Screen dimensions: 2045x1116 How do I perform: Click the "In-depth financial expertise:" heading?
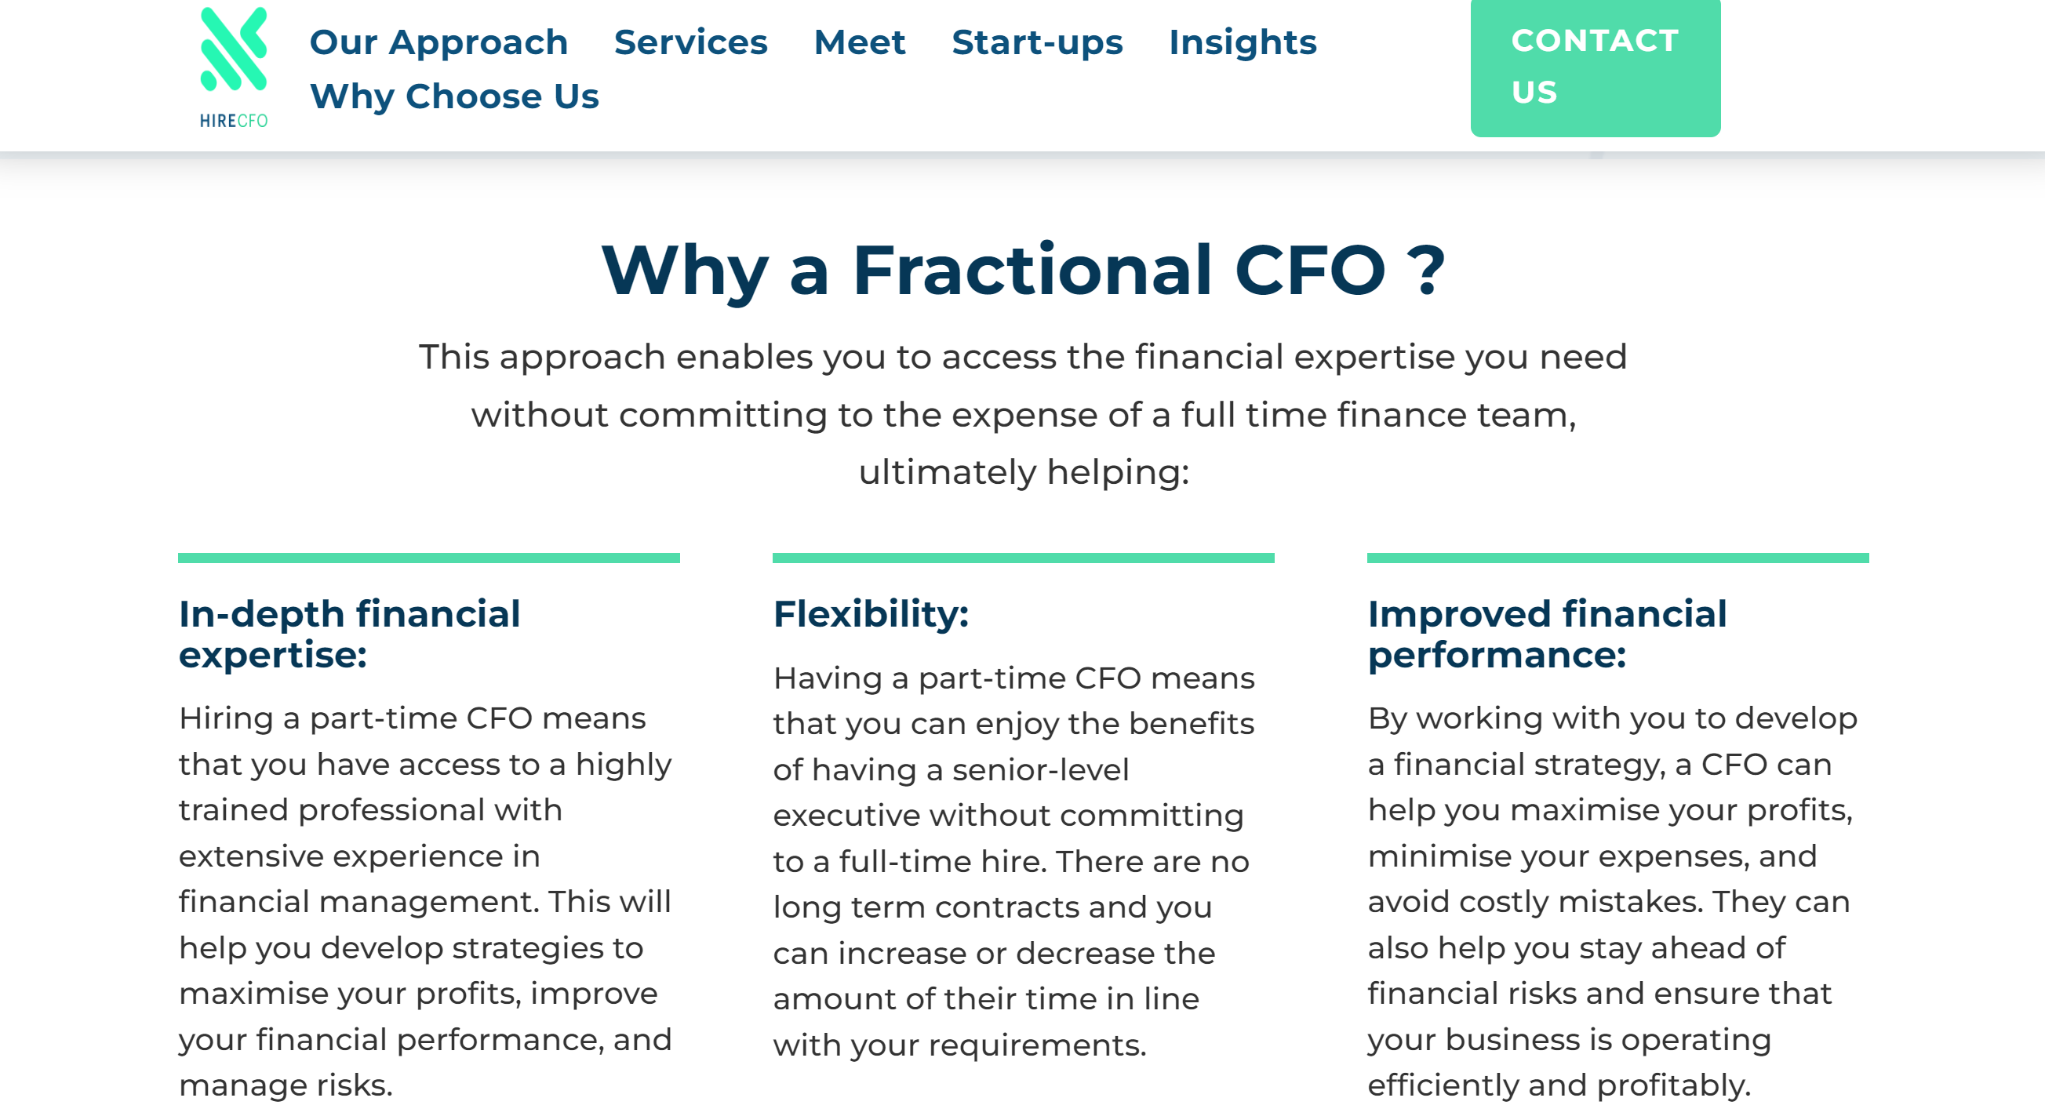coord(349,634)
